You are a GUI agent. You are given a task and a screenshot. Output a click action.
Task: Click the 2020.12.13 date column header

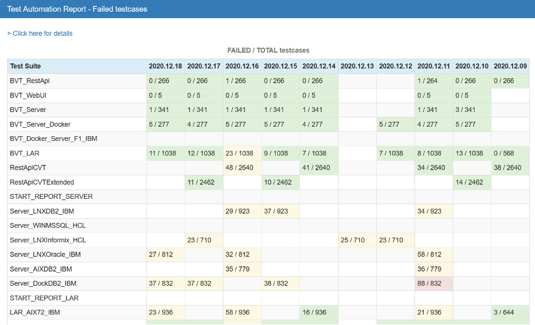tap(357, 66)
